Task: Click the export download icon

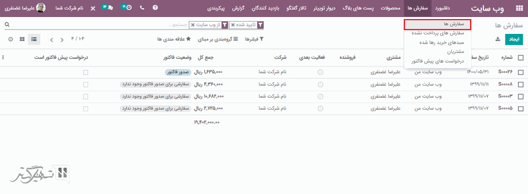Action: (497, 39)
